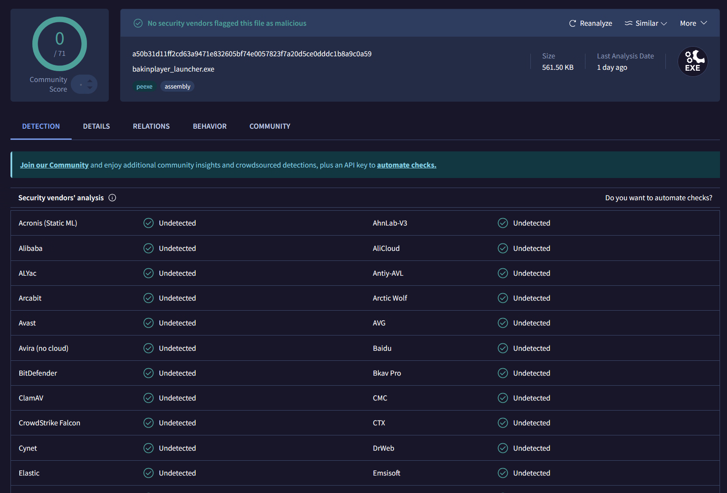Screen dimensions: 727x493
Task: Click the Arctic Wolf undetected check icon
Action: tap(503, 298)
